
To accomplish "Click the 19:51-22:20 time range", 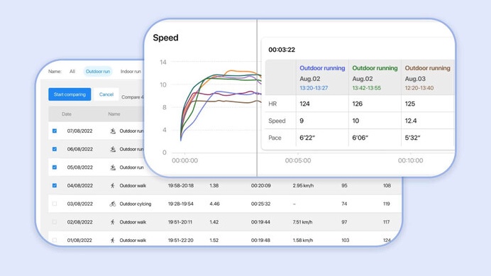I will pos(181,241).
